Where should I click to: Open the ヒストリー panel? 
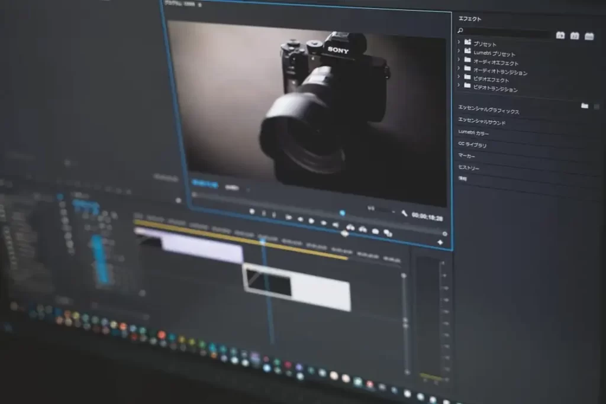(x=469, y=168)
